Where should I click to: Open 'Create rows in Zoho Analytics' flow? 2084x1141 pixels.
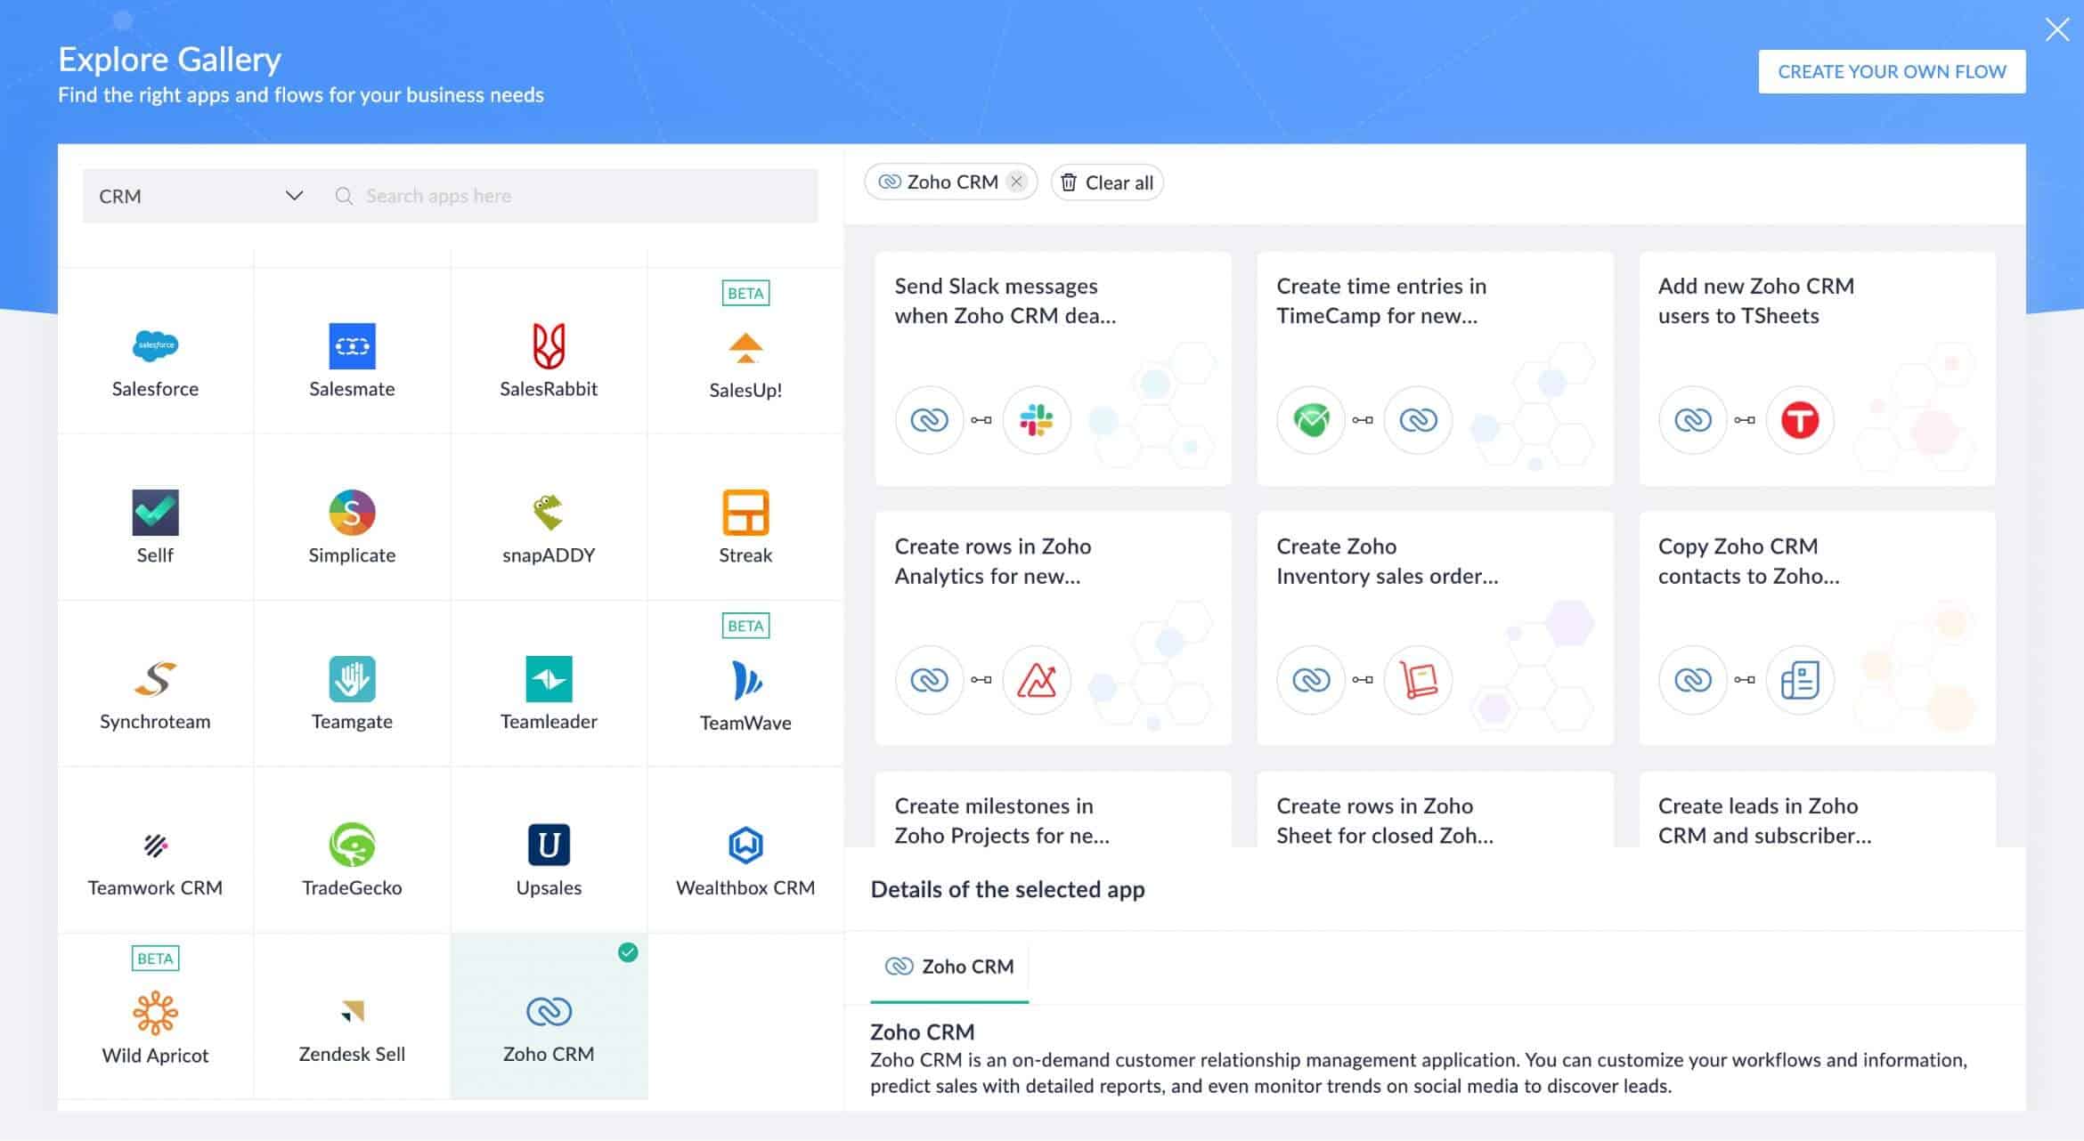coord(1053,628)
